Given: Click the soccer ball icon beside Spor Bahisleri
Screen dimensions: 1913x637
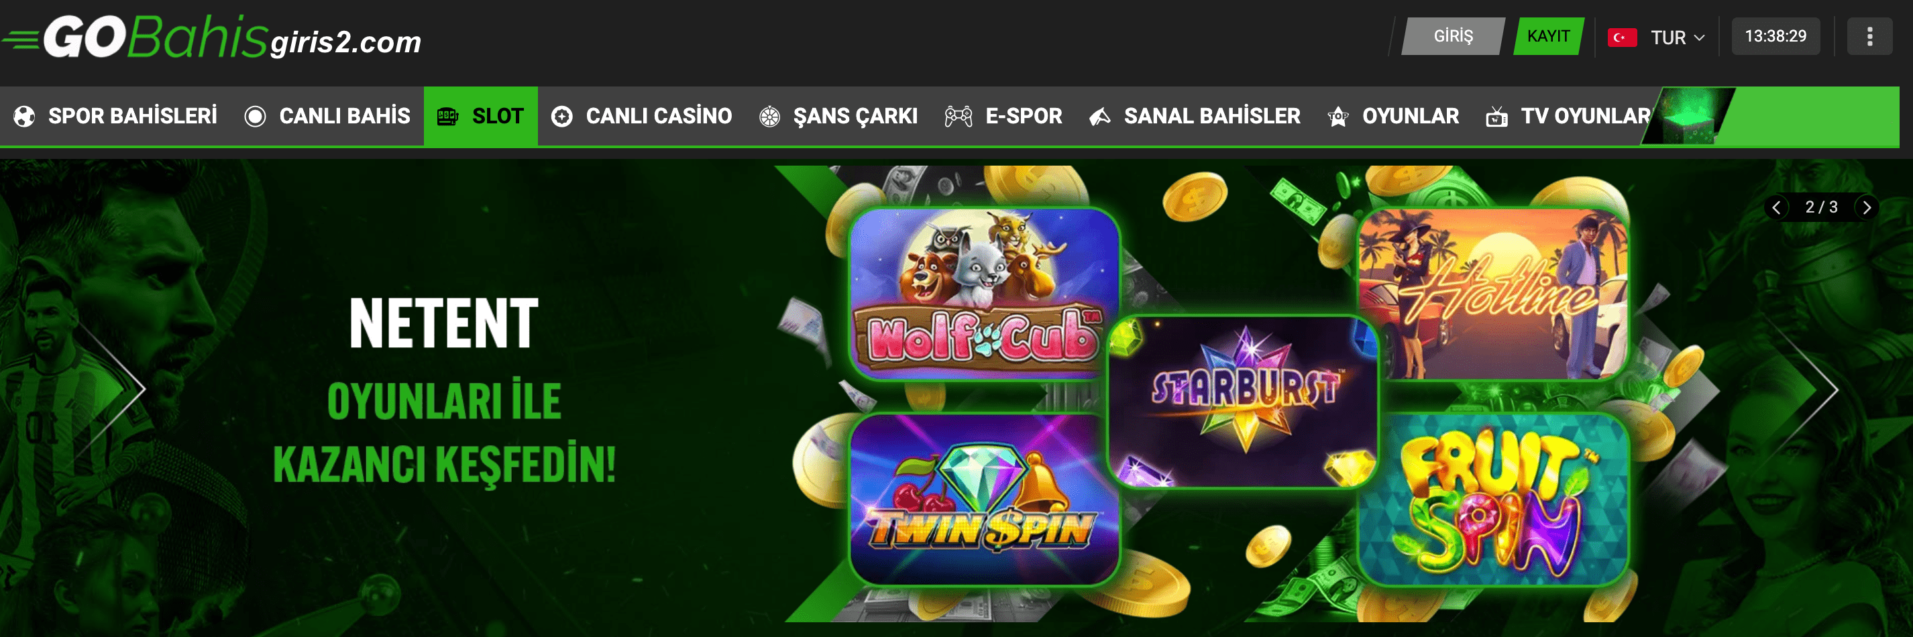Looking at the screenshot, I should point(25,117).
